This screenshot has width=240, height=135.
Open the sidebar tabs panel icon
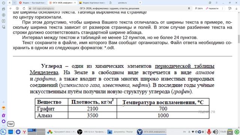point(3,9)
